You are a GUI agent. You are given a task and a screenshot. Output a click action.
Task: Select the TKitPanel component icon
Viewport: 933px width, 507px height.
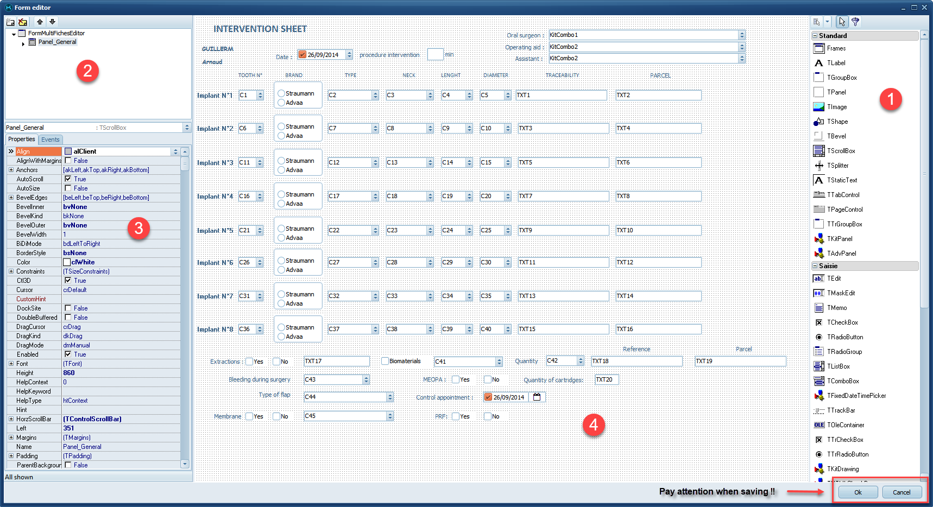click(x=819, y=239)
